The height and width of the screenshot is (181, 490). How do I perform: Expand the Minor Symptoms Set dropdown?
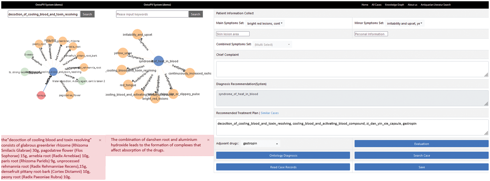[404, 23]
